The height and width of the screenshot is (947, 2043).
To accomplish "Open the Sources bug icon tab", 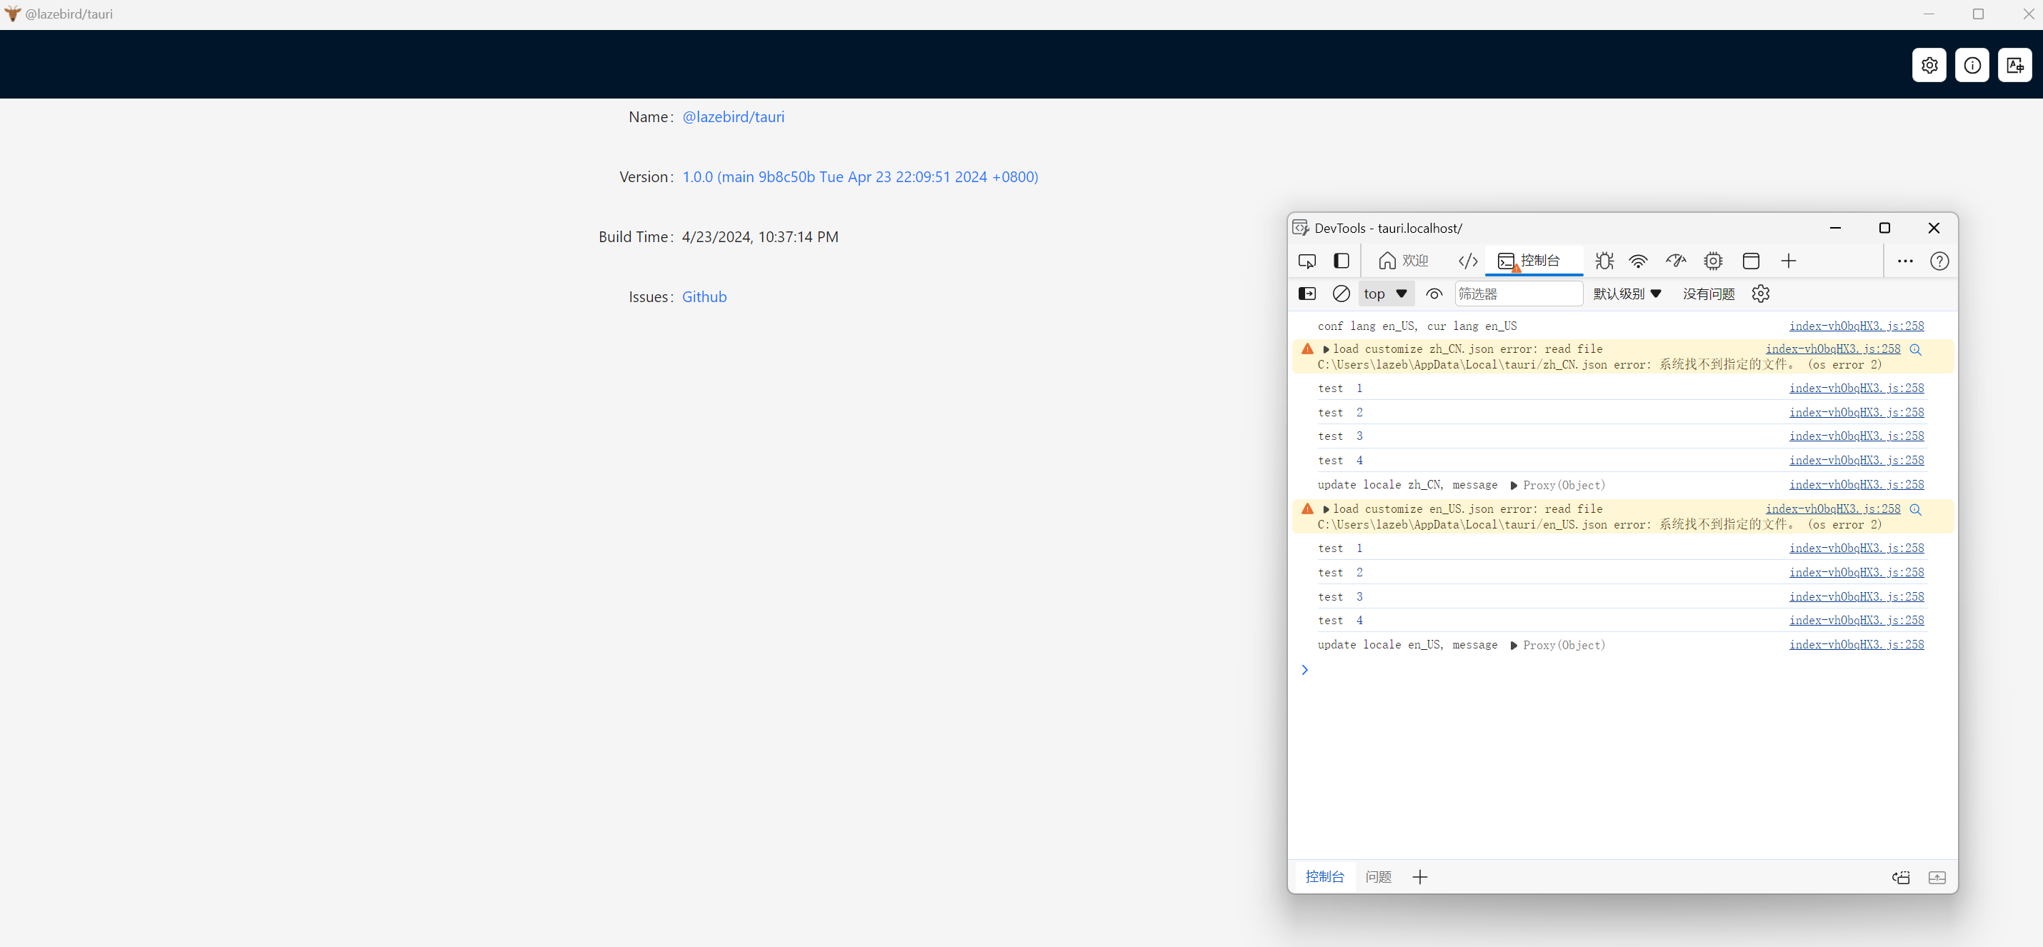I will pyautogui.click(x=1604, y=261).
